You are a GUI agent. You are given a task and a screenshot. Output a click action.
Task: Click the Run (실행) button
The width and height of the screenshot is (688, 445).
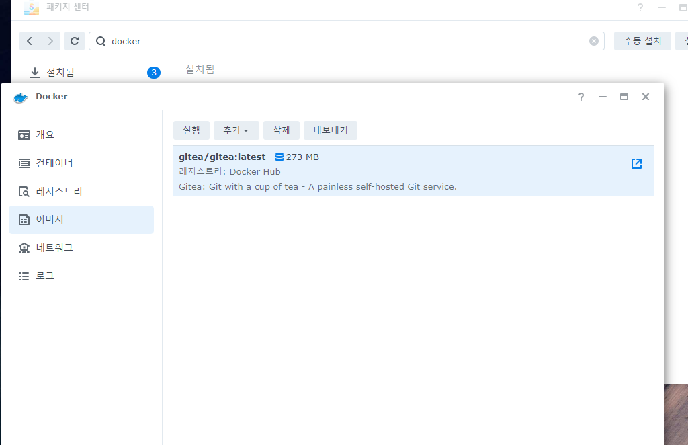pyautogui.click(x=191, y=130)
